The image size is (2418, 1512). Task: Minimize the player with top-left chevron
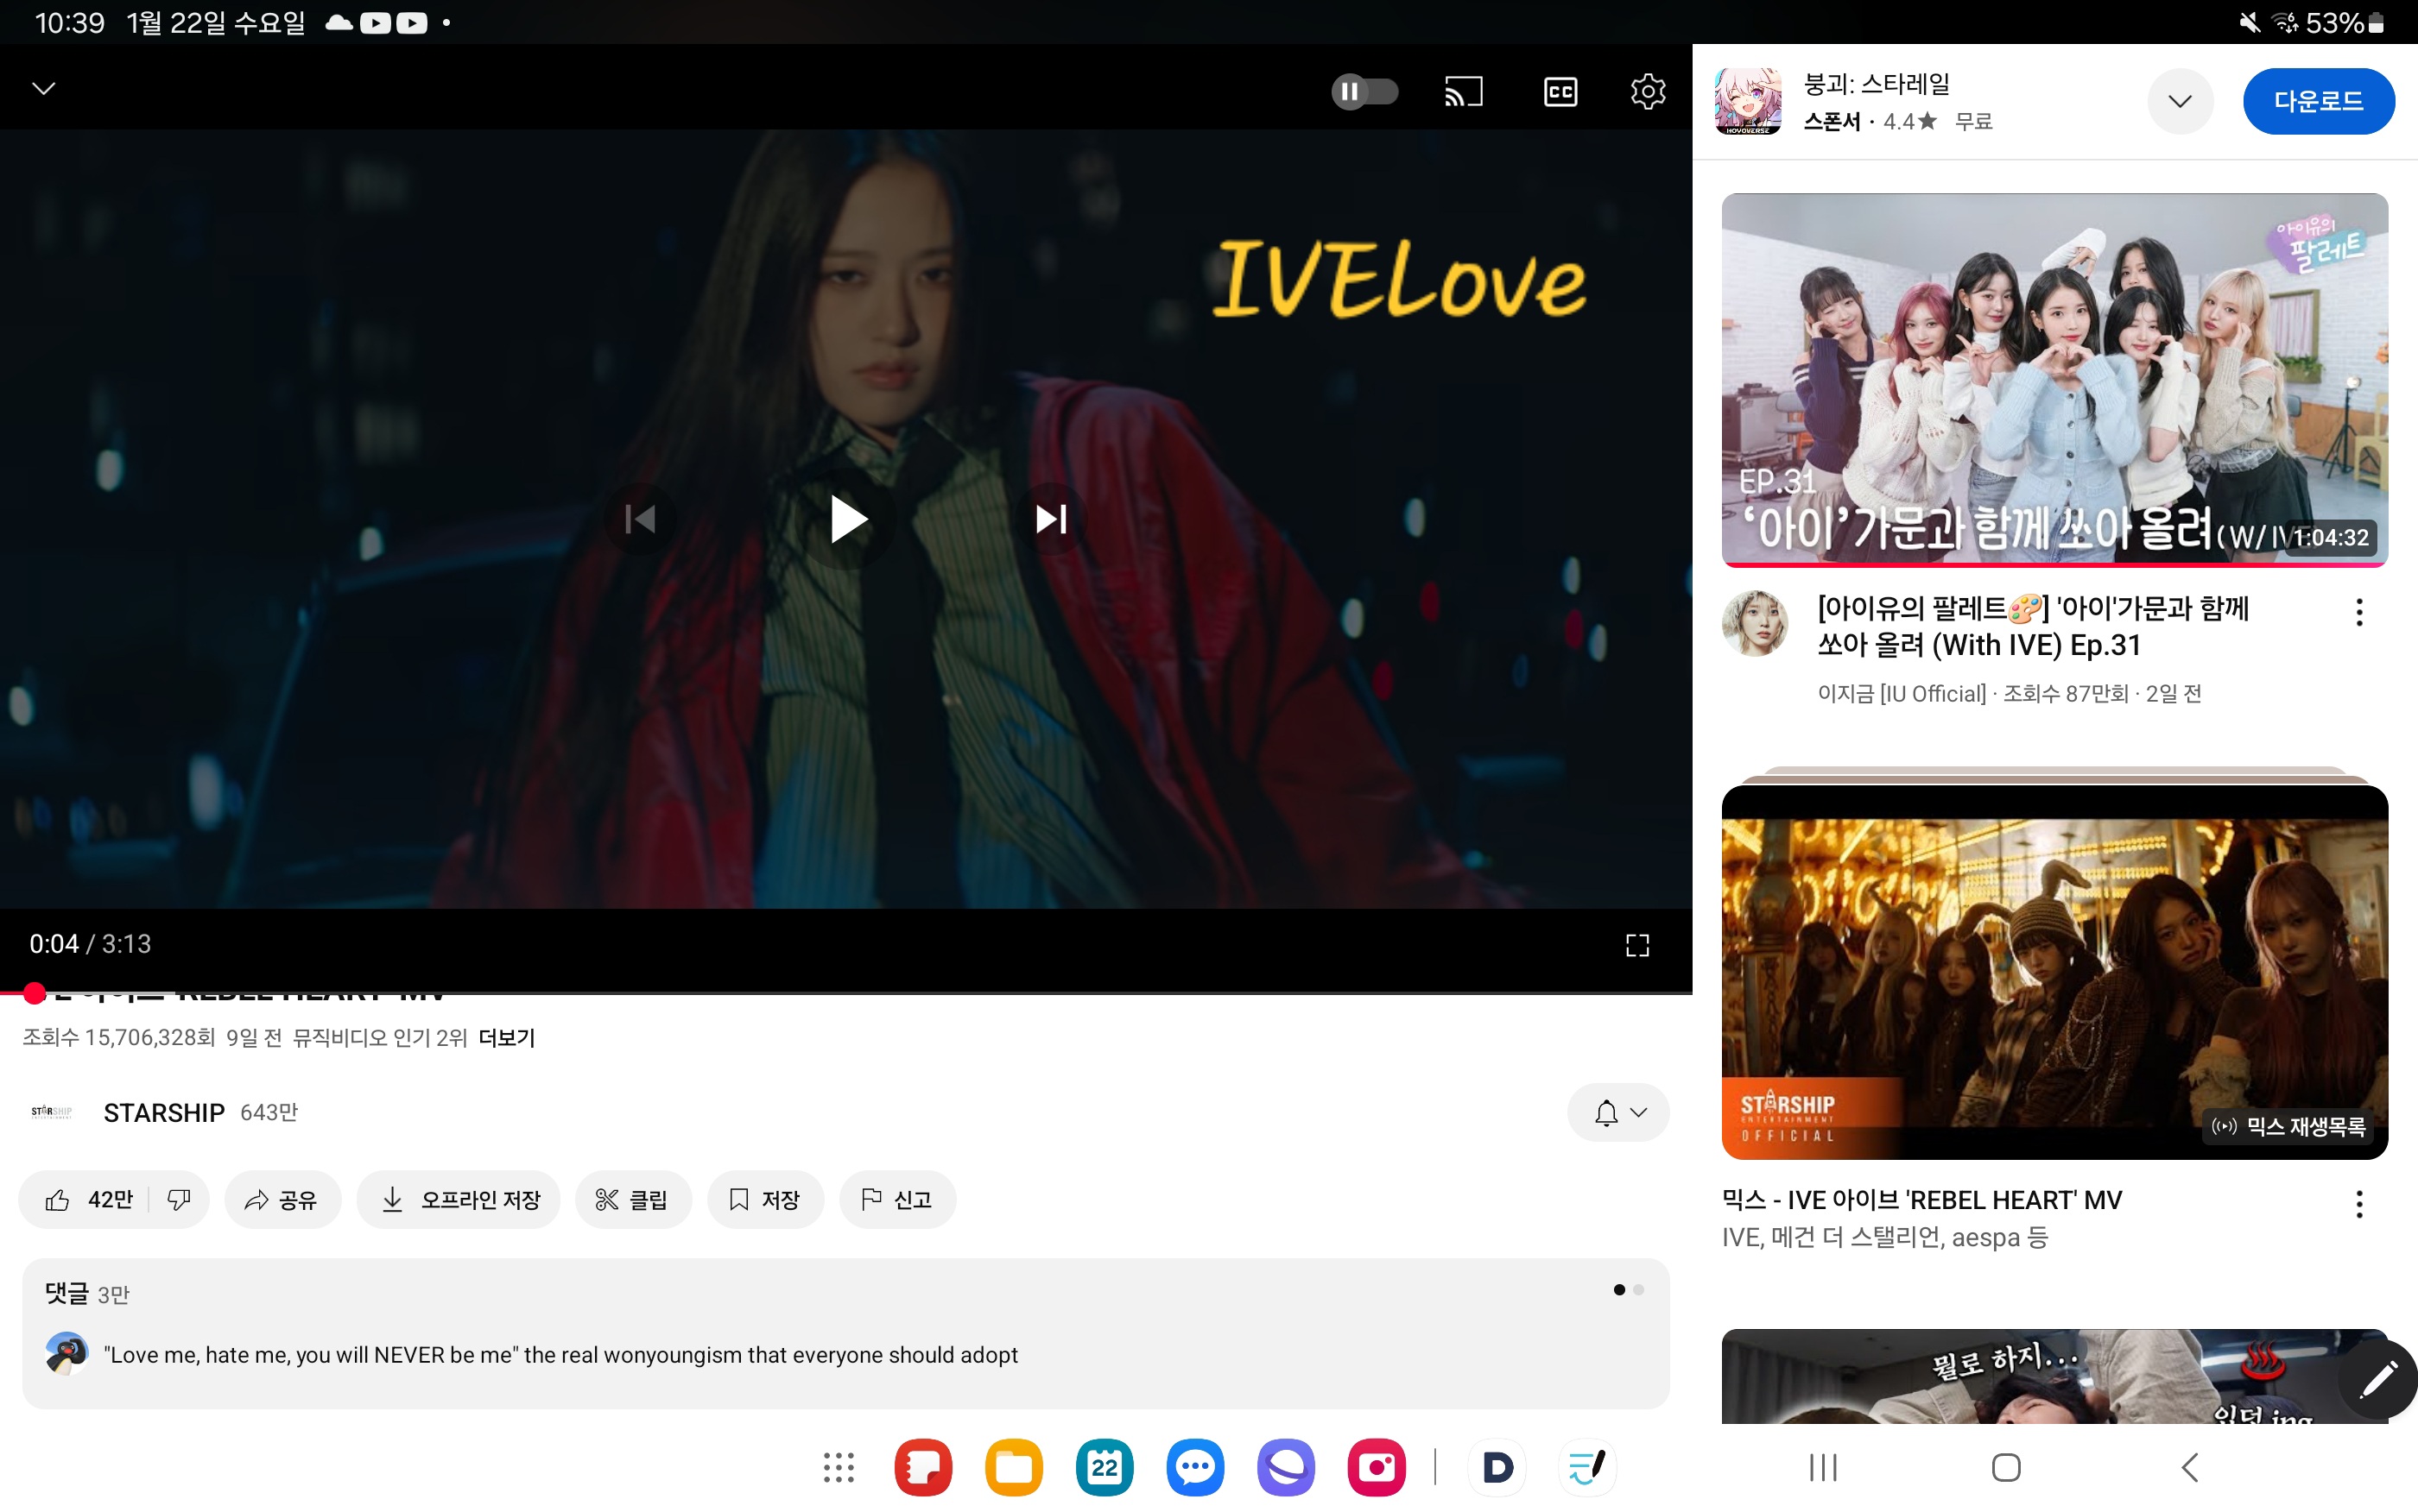(44, 88)
